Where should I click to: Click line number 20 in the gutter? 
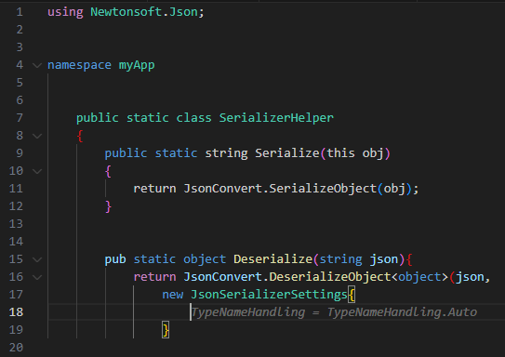click(x=16, y=348)
